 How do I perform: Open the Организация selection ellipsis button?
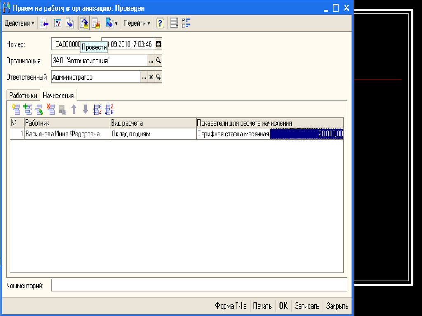(151, 61)
